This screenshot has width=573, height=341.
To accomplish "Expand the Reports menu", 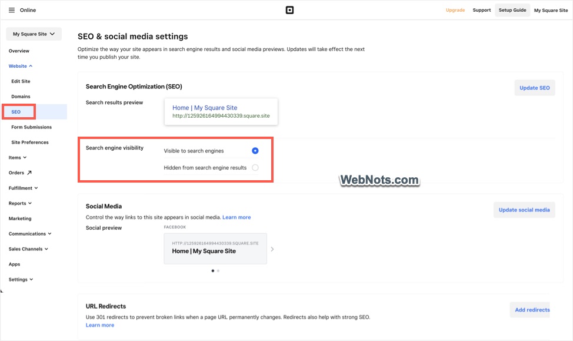I will [x=20, y=203].
